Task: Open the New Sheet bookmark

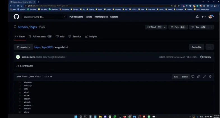Action: point(32,10)
